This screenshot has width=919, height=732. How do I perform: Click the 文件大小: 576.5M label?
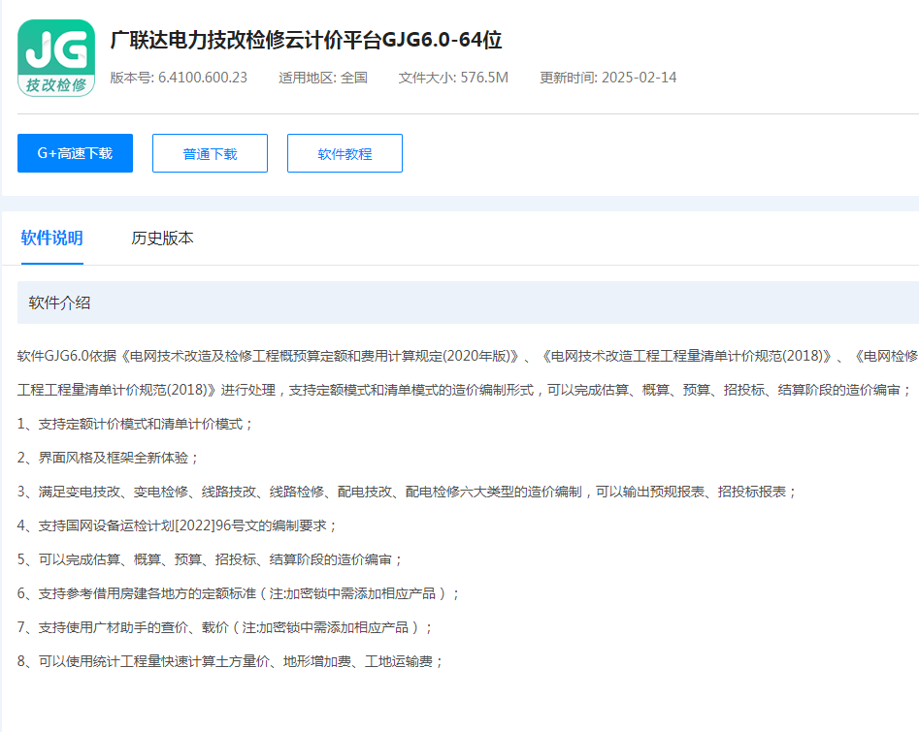(453, 78)
